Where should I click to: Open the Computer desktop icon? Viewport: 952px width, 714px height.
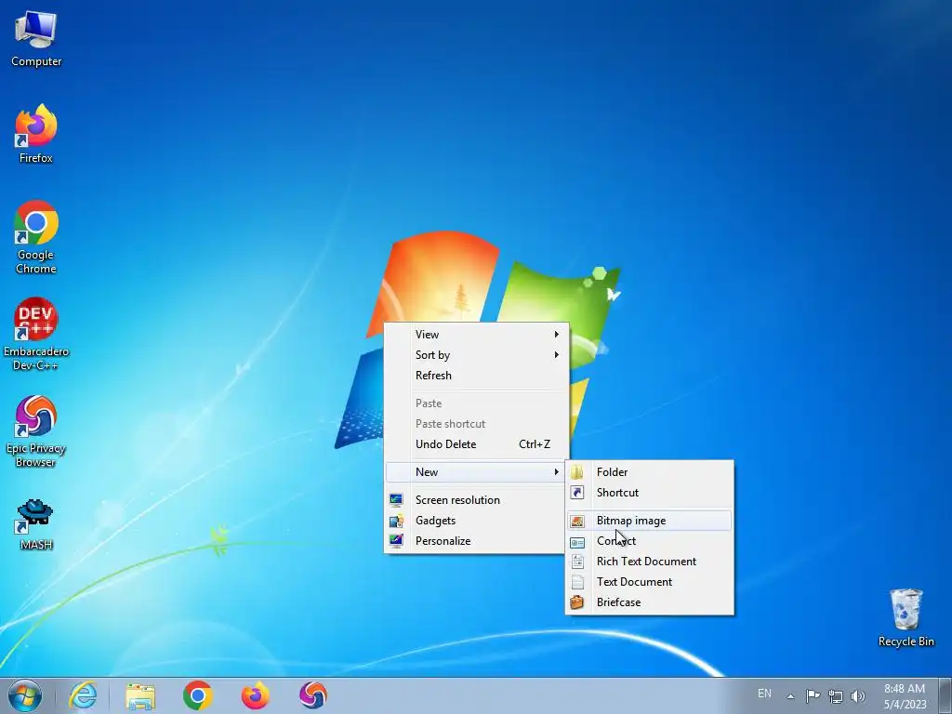click(36, 39)
